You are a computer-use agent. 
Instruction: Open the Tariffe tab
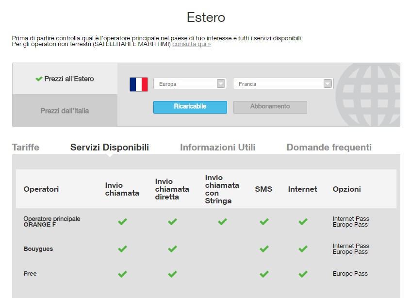point(25,147)
